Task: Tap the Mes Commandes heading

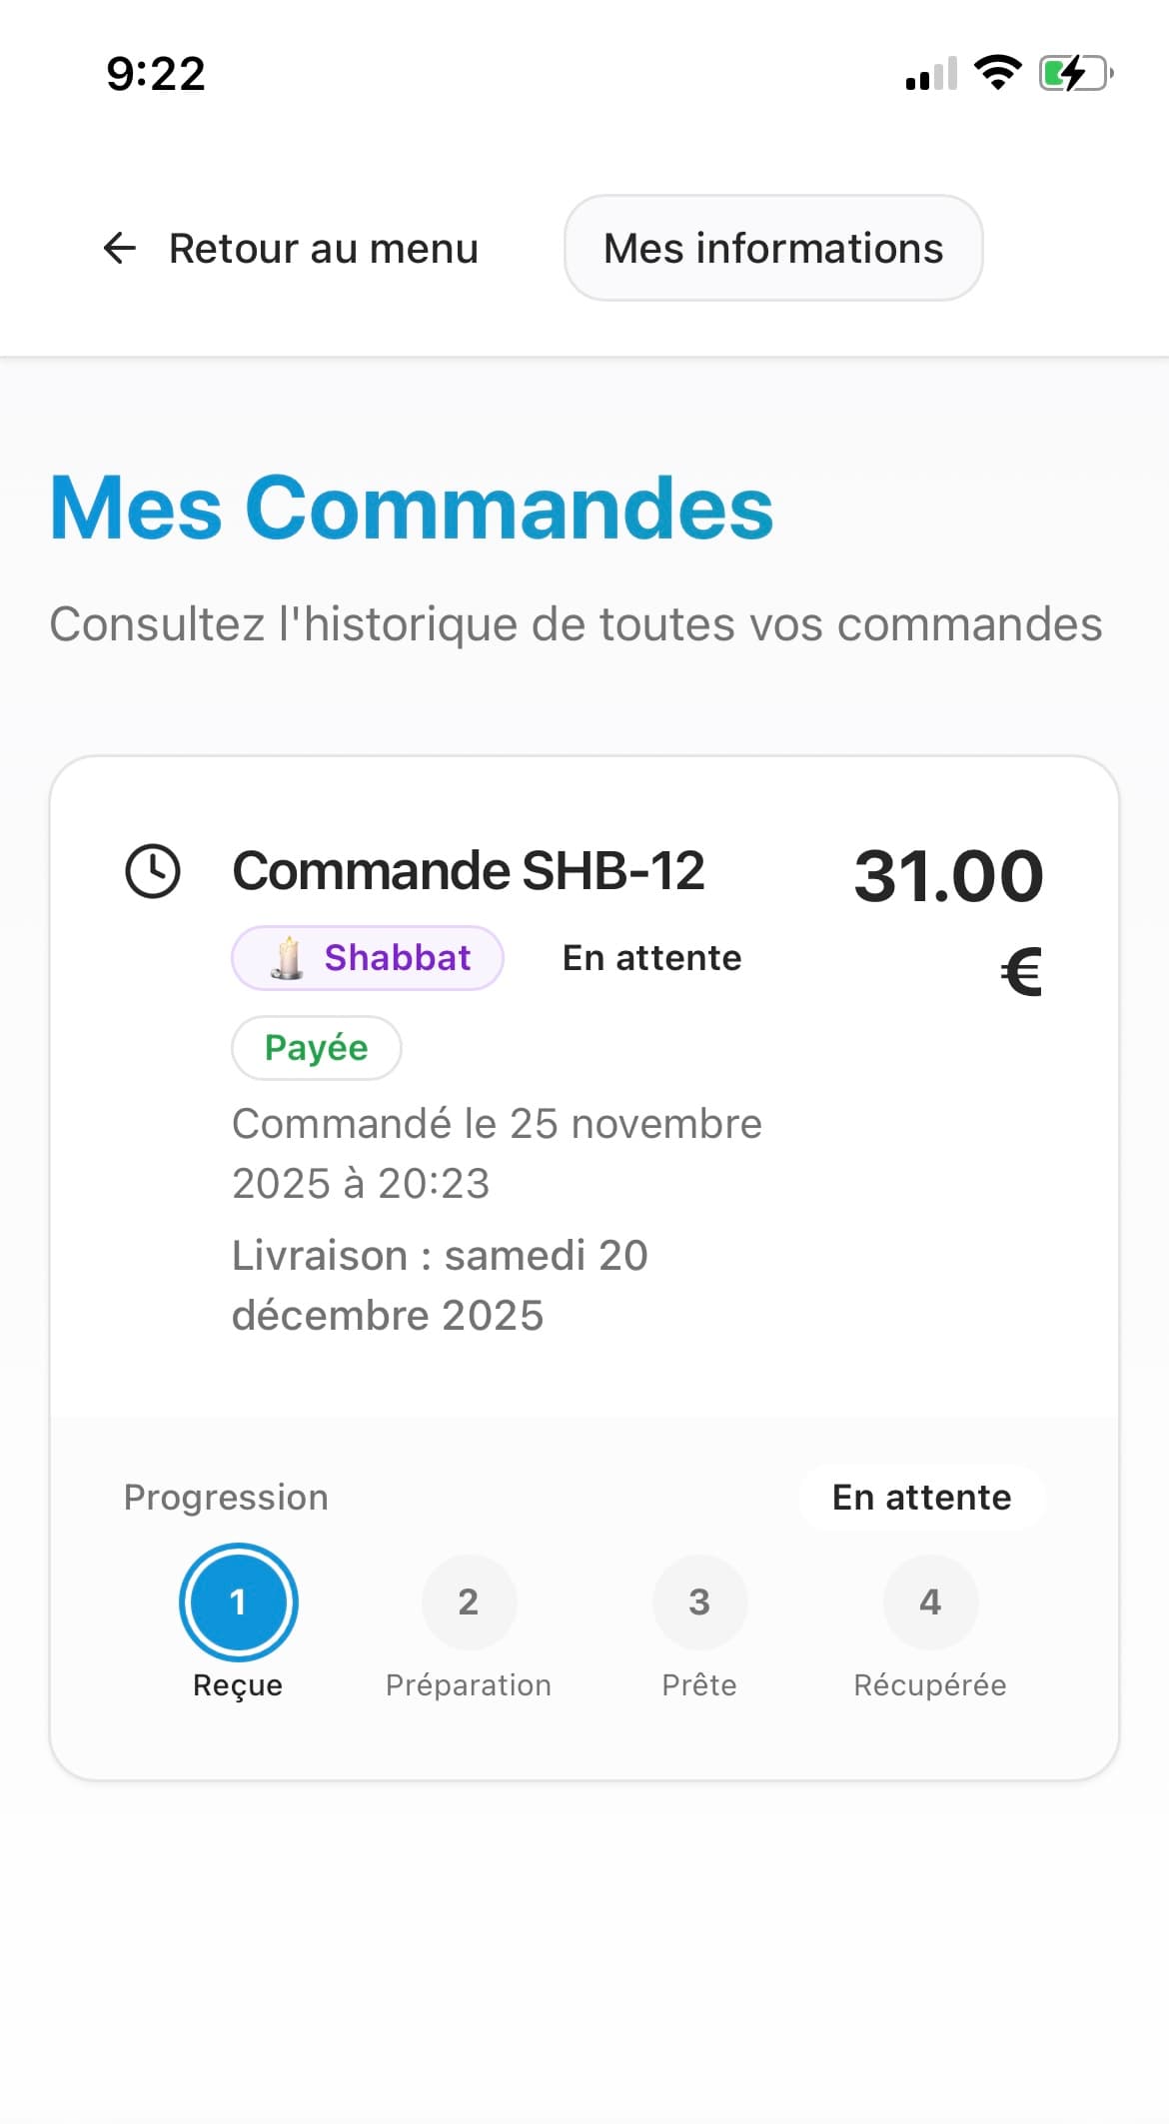Action: (412, 508)
